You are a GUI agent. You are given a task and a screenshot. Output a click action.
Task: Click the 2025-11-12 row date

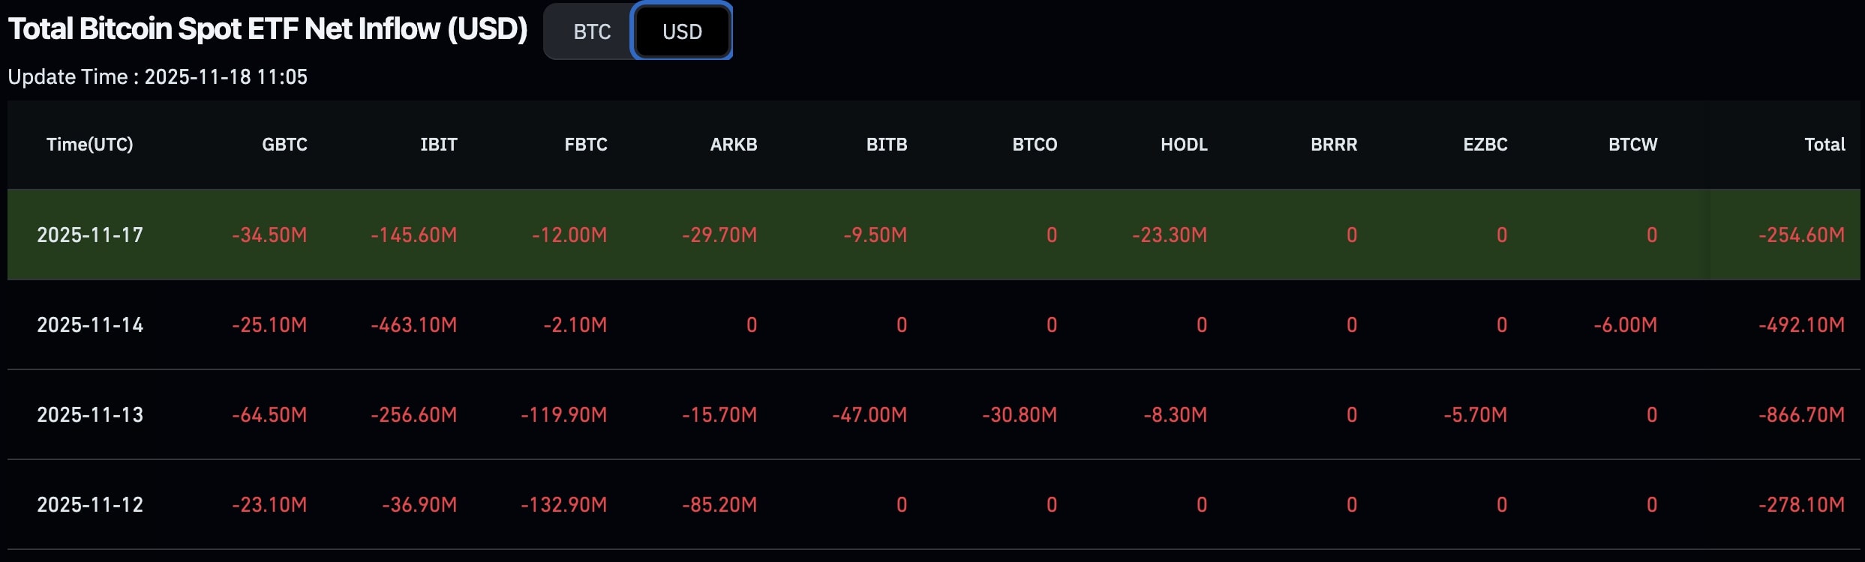coord(90,505)
